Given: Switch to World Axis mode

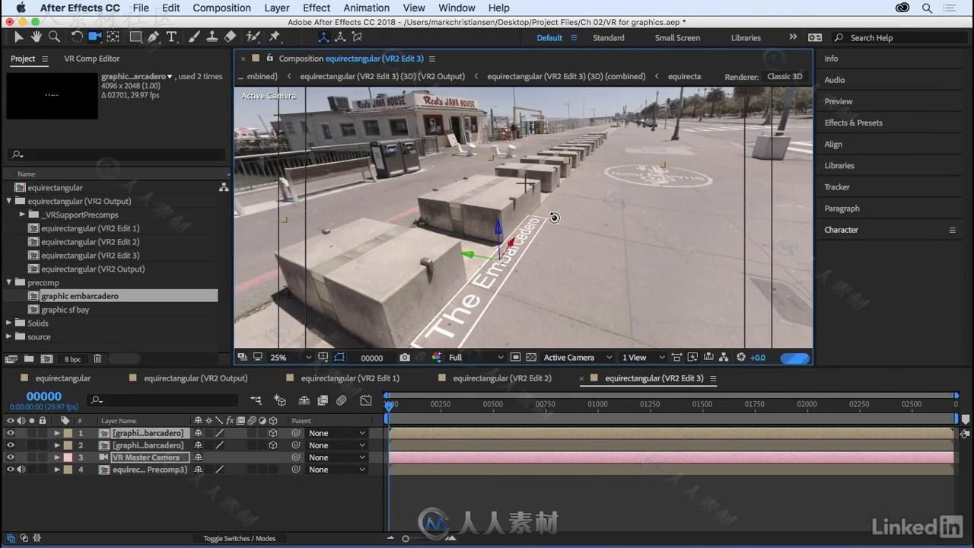Looking at the screenshot, I should pyautogui.click(x=340, y=37).
